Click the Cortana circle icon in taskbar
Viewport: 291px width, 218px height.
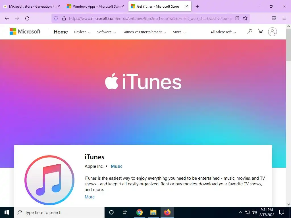tap(111, 212)
